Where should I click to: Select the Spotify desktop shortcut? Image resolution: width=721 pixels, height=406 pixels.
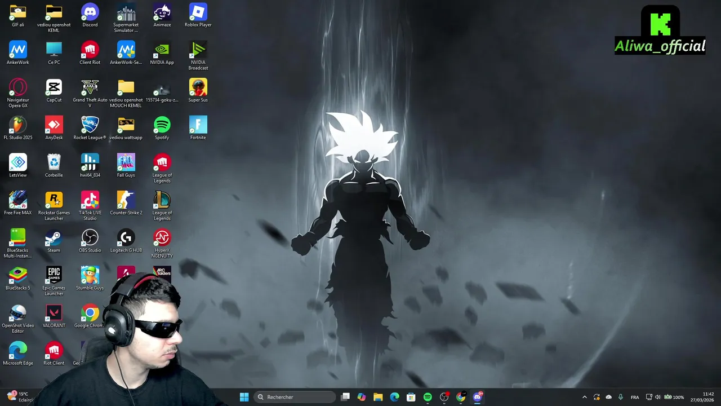[162, 128]
